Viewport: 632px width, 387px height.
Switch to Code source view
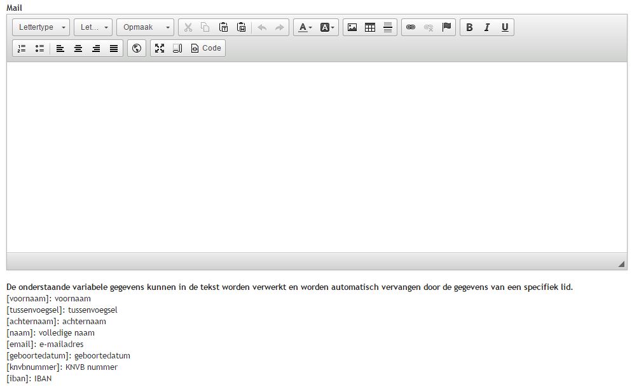206,48
